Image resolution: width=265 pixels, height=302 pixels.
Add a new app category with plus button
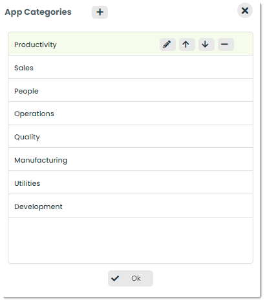(x=100, y=12)
